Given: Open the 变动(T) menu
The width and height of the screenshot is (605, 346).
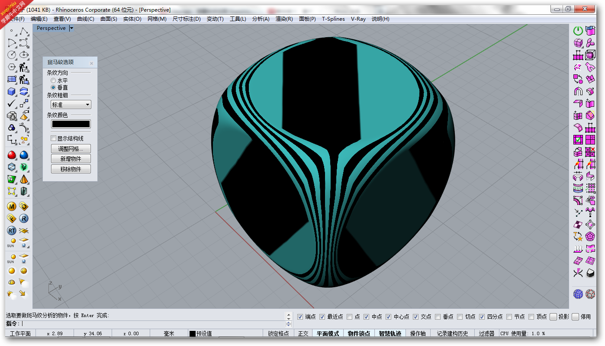Looking at the screenshot, I should [x=215, y=19].
